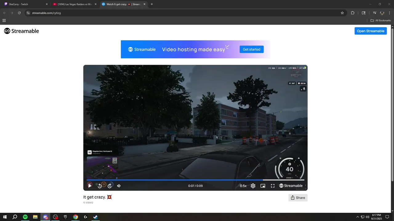394x221 pixels.
Task: Open the Apps grid in bookmarks bar
Action: click(4, 21)
